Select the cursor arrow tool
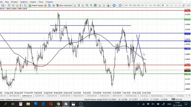The image size is (191, 107). [163, 5]
